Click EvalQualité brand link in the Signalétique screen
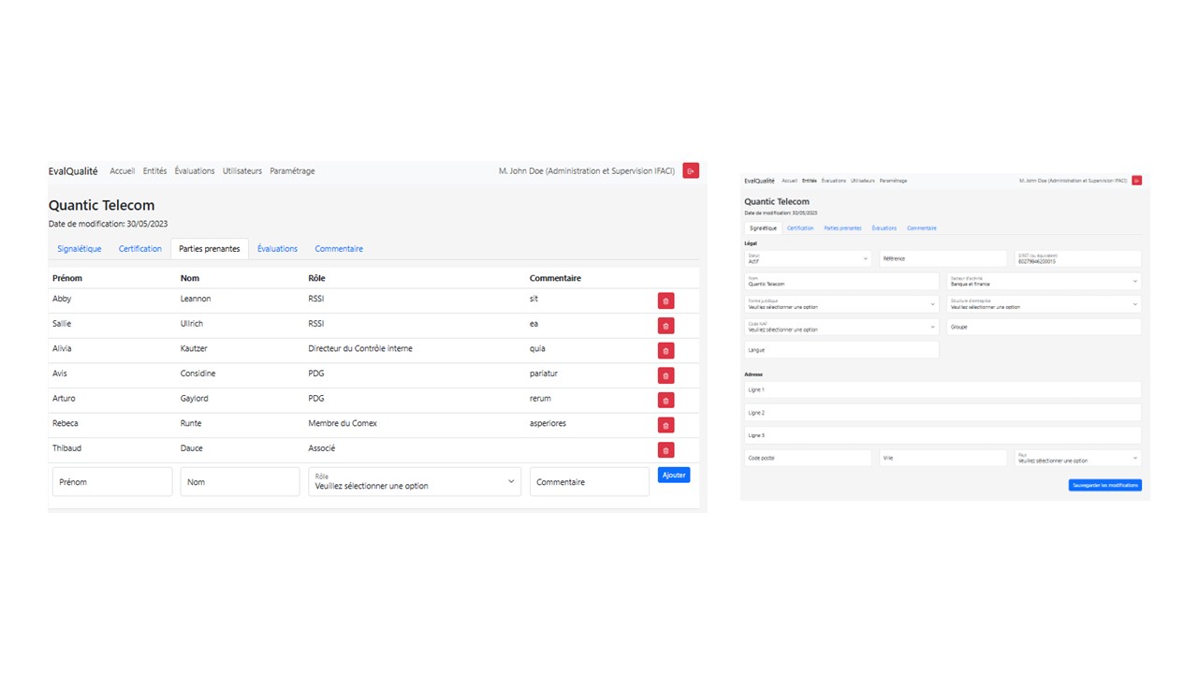The image size is (1198, 674). click(x=760, y=181)
